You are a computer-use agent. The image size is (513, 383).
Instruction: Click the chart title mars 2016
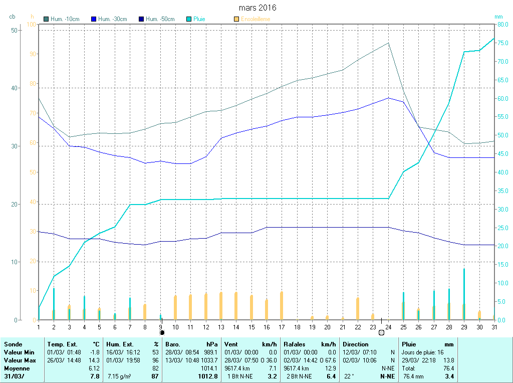(x=257, y=8)
